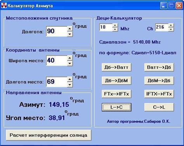Open Расчет интерференции солнца calculation
184x146 pixels.
[49, 135]
